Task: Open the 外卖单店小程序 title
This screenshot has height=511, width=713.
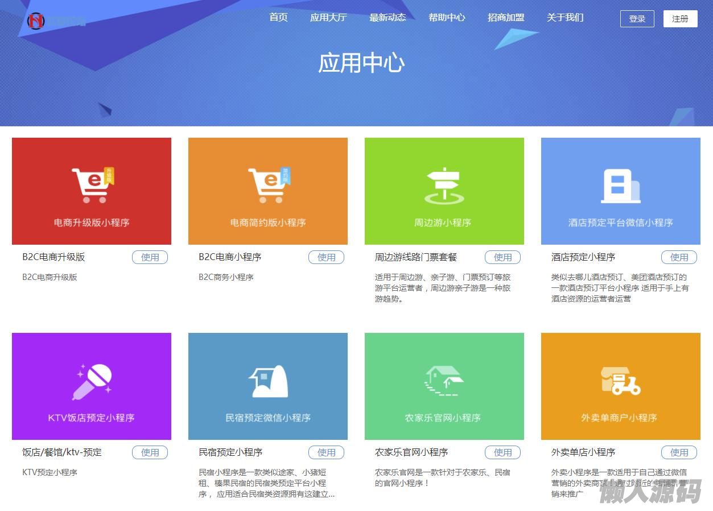Action: [583, 452]
